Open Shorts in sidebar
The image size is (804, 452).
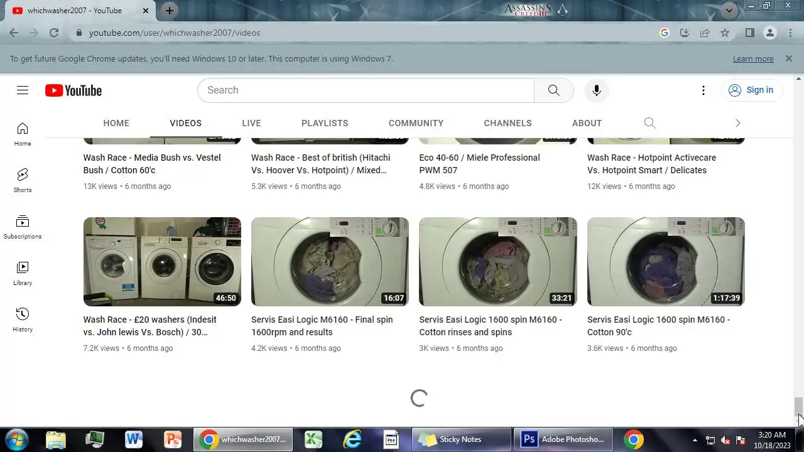tap(23, 181)
